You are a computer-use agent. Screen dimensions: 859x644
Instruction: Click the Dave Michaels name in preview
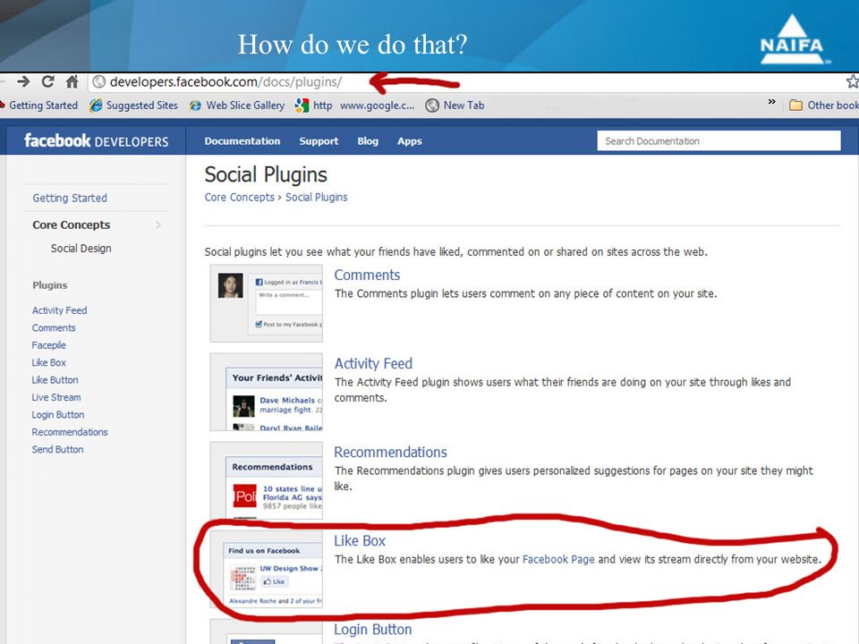287,401
